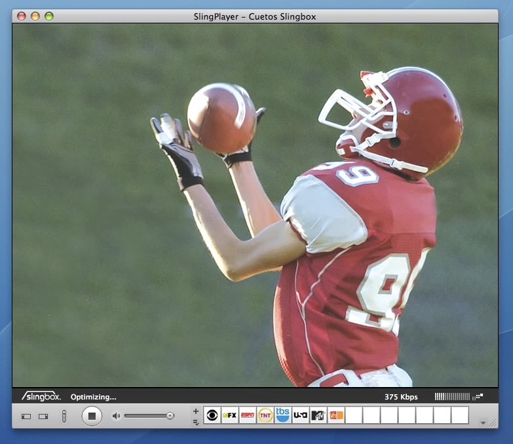Viewport: 513px width, 444px height.
Task: Switch to the second video layout mode
Action: pos(43,416)
